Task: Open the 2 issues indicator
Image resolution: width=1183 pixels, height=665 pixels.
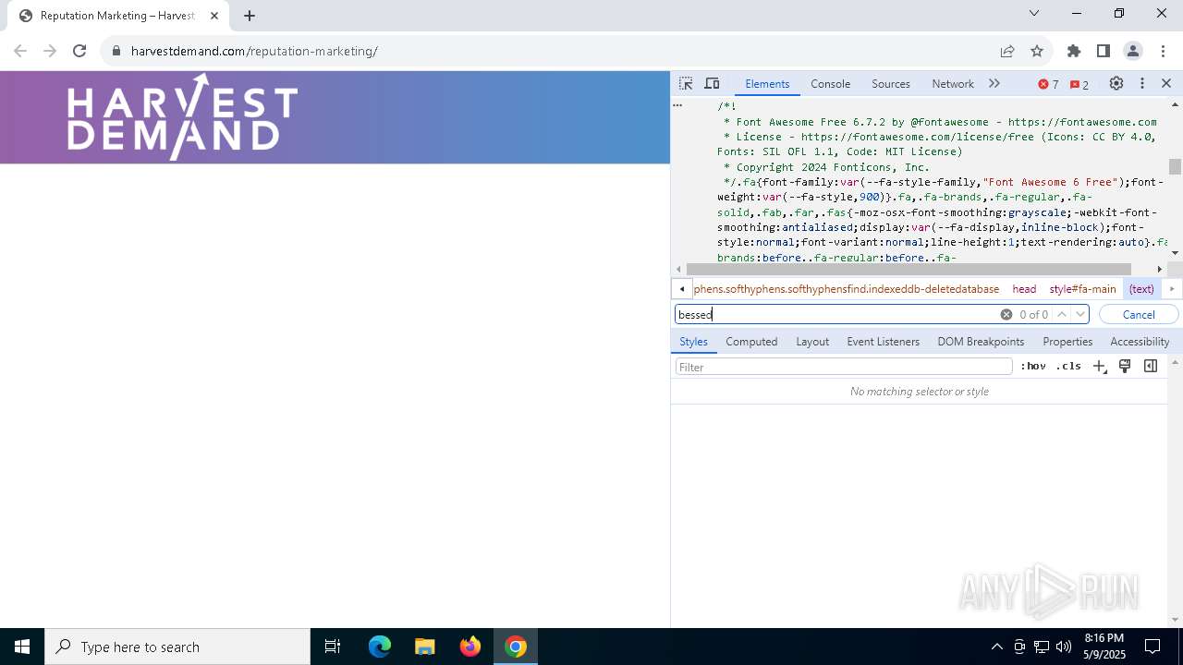Action: pos(1079,84)
